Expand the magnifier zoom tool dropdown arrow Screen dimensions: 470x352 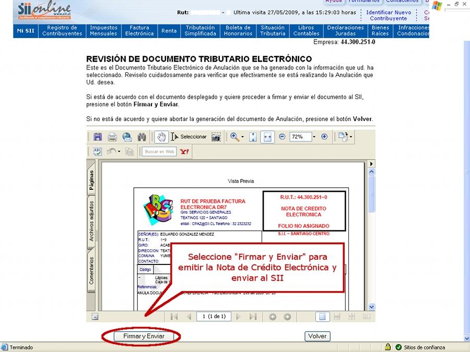tap(242, 137)
